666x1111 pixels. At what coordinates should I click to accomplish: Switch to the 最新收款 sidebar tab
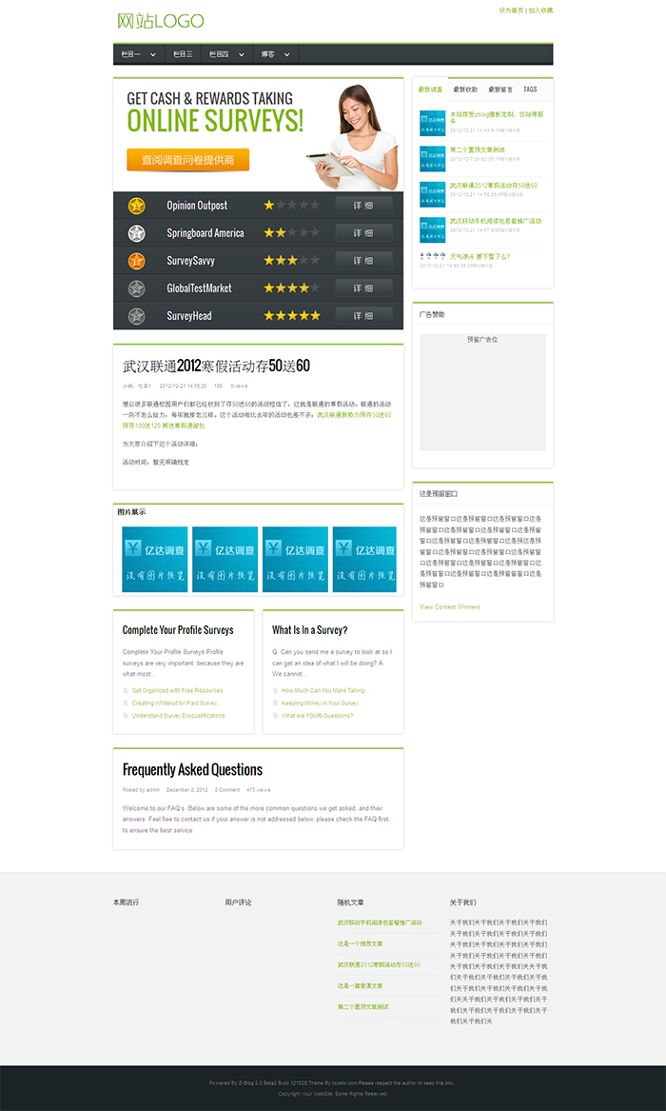465,89
